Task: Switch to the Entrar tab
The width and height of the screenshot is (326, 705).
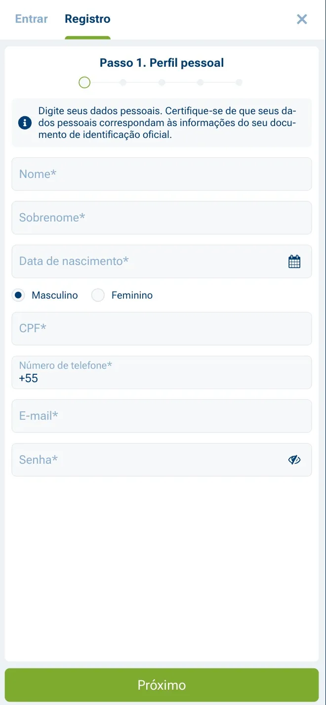Action: 32,19
